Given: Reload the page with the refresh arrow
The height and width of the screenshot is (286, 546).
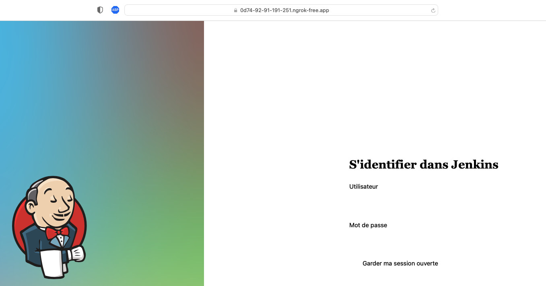Looking at the screenshot, I should 433,10.
